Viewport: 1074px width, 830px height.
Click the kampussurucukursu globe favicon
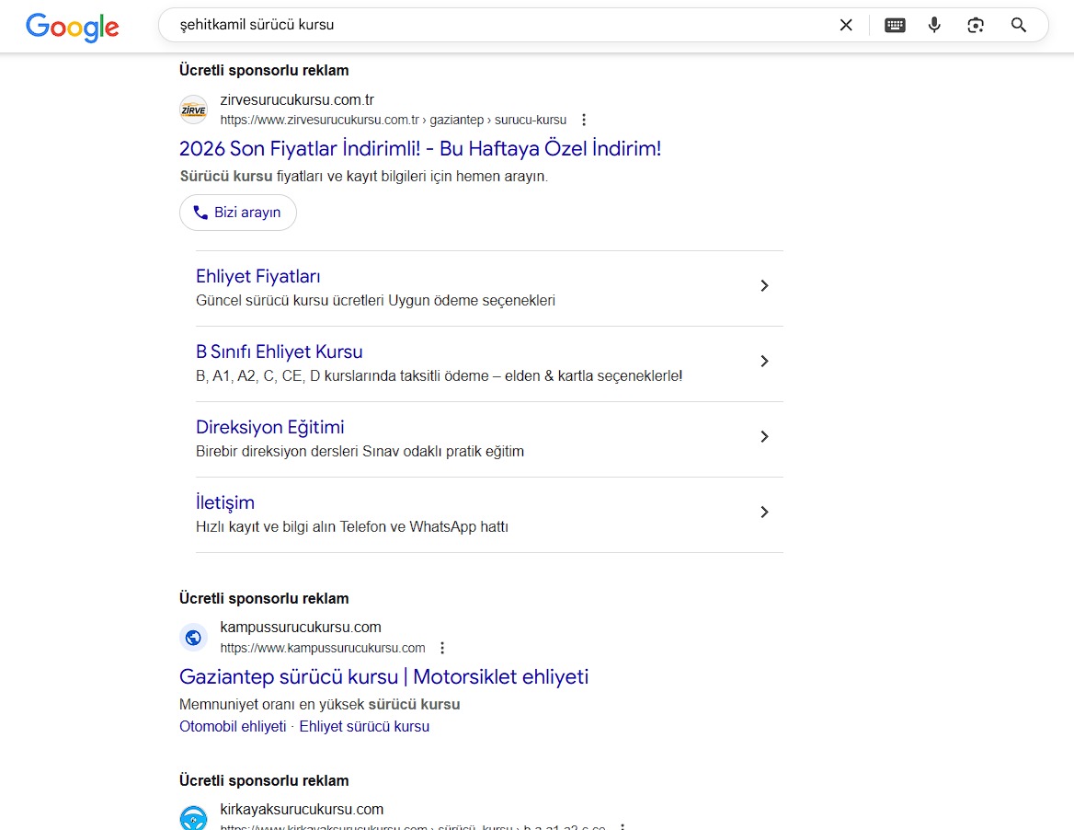pyautogui.click(x=193, y=637)
